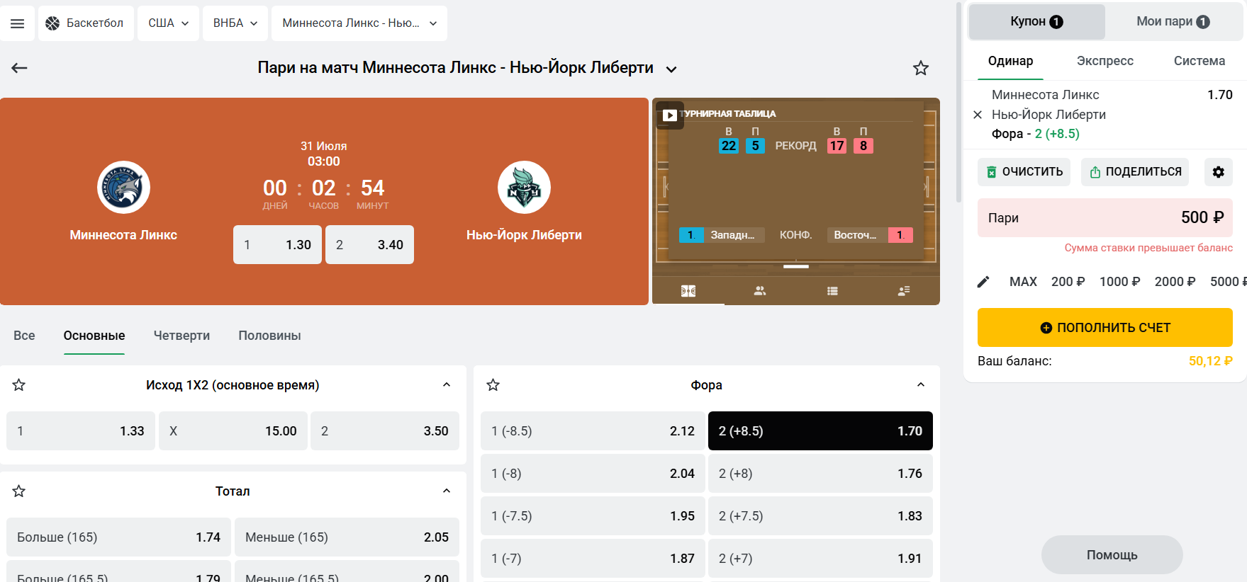Viewport: 1247px width, 582px height.
Task: Click the Баскетбол sport breadcrumb
Action: (x=86, y=23)
